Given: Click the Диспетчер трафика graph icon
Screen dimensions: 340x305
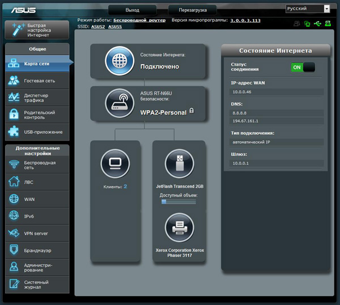Looking at the screenshot, I should [x=14, y=97].
